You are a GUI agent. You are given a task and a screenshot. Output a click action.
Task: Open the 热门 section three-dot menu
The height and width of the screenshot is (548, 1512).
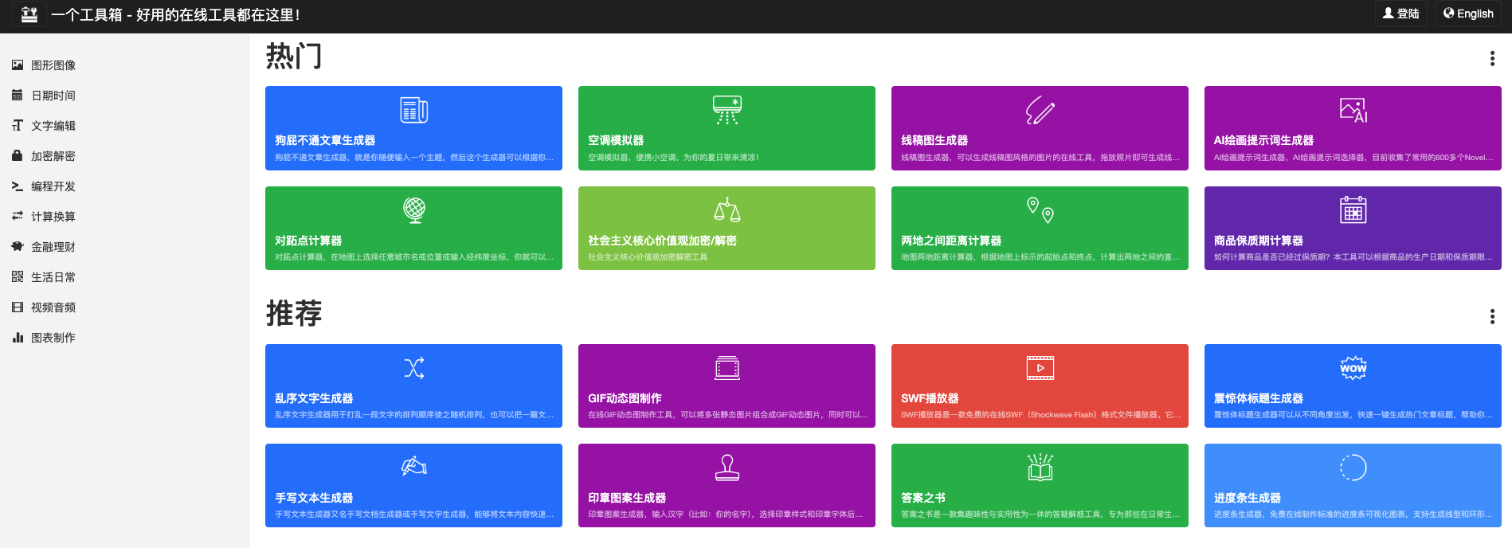pos(1491,58)
